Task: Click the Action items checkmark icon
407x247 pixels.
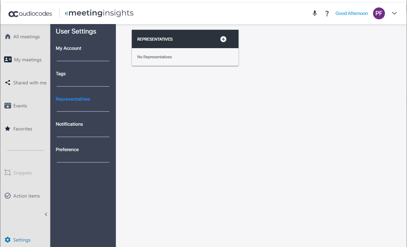Action: pyautogui.click(x=8, y=196)
